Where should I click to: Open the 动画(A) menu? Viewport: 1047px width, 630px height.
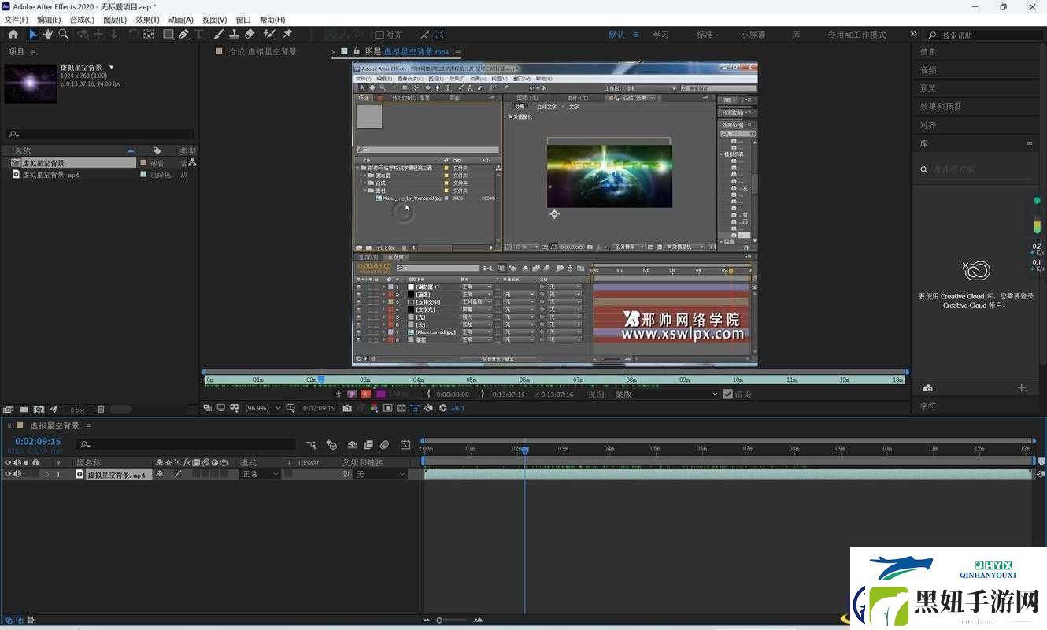(180, 20)
